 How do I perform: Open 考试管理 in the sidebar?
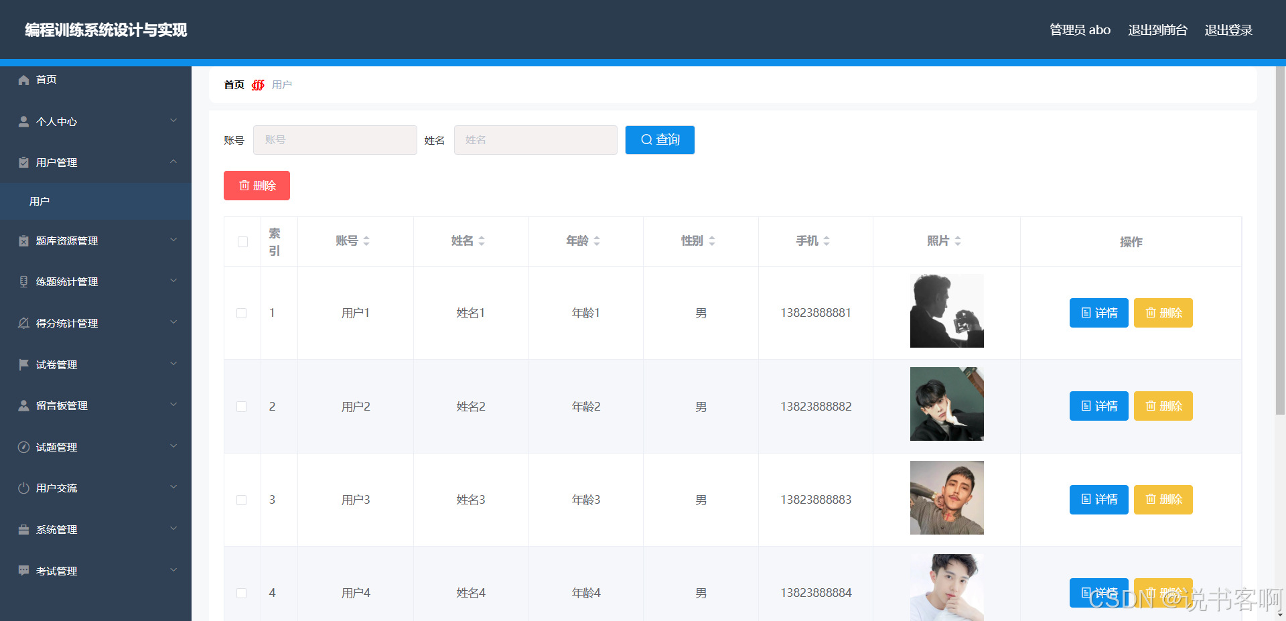tap(96, 571)
